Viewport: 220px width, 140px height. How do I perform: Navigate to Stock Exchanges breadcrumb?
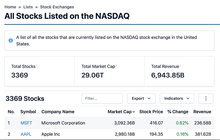click(x=57, y=7)
